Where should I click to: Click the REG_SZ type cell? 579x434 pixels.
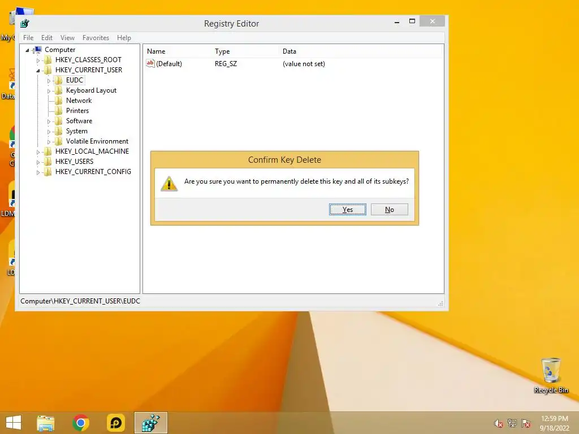click(226, 63)
